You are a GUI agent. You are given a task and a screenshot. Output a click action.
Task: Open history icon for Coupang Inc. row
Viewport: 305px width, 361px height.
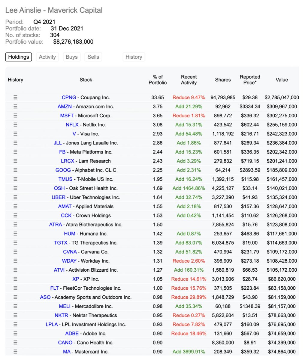coord(15,97)
